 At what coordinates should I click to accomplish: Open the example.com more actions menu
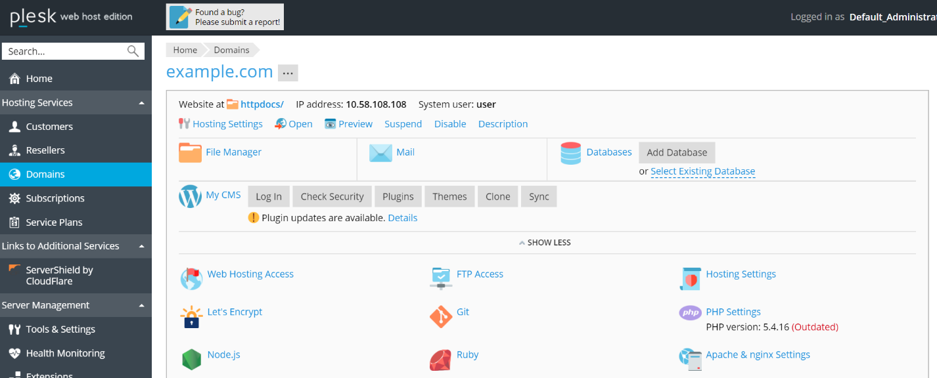click(x=288, y=73)
